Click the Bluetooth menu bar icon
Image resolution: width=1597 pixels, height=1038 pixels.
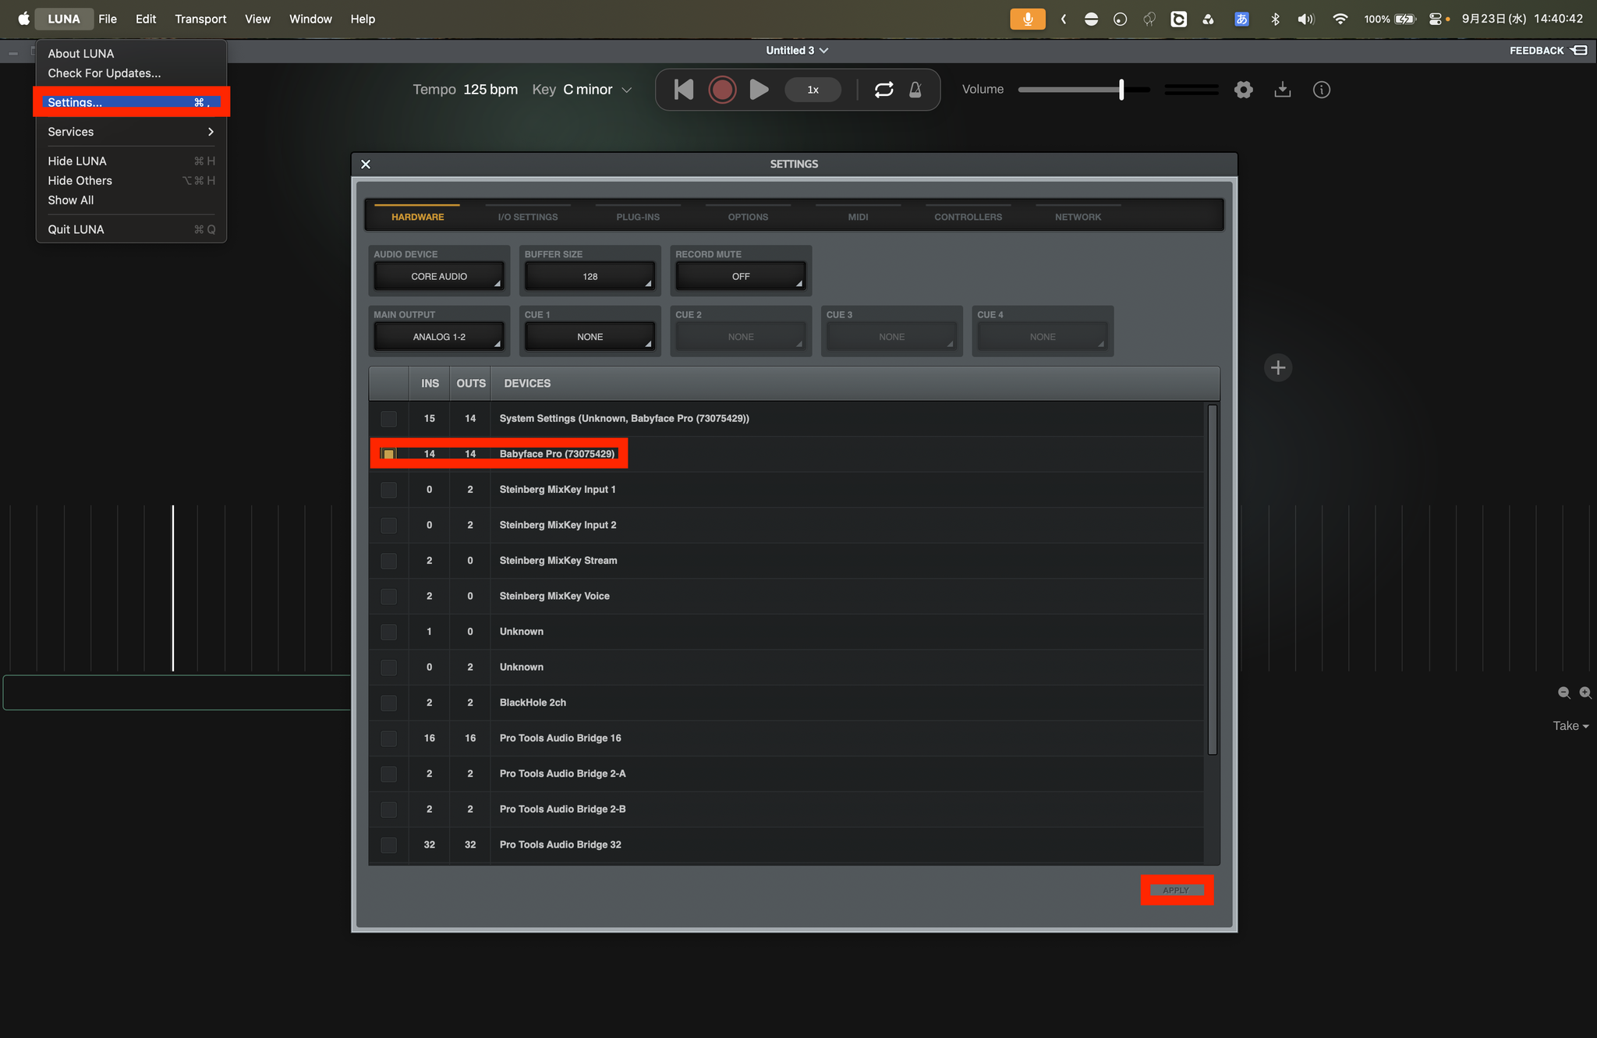coord(1276,19)
